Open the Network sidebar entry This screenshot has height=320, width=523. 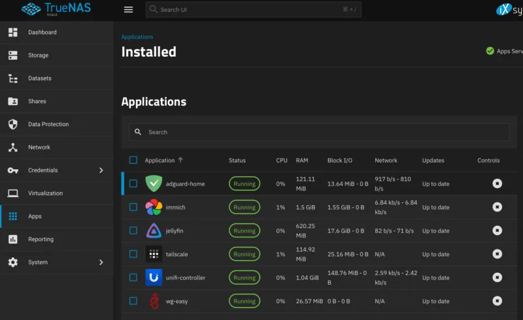[x=57, y=148]
